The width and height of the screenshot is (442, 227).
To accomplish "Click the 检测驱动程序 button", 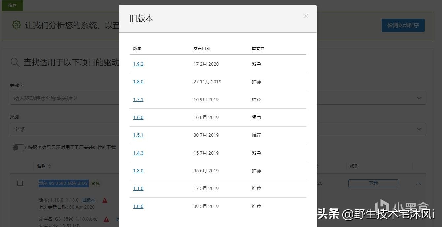I will click(403, 25).
